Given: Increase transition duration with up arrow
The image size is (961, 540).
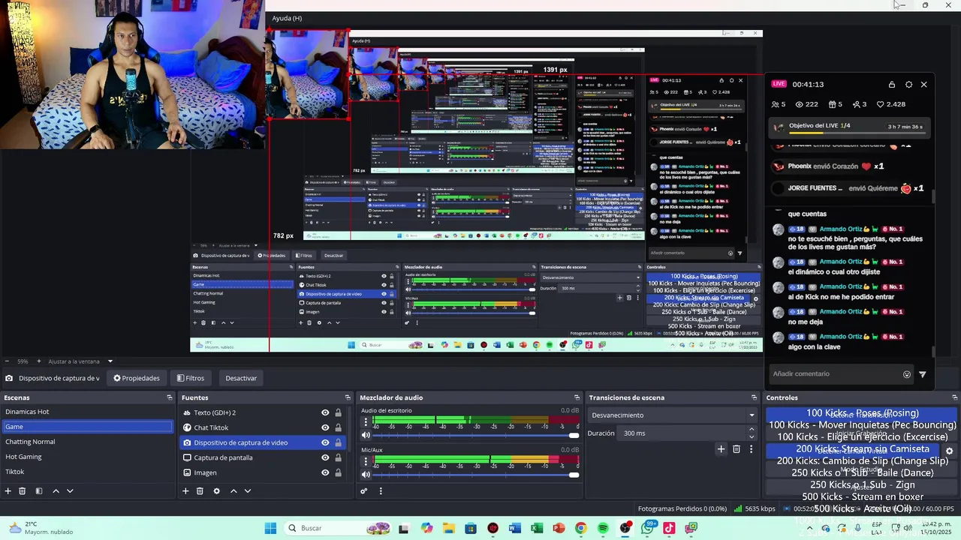Looking at the screenshot, I should [752, 430].
